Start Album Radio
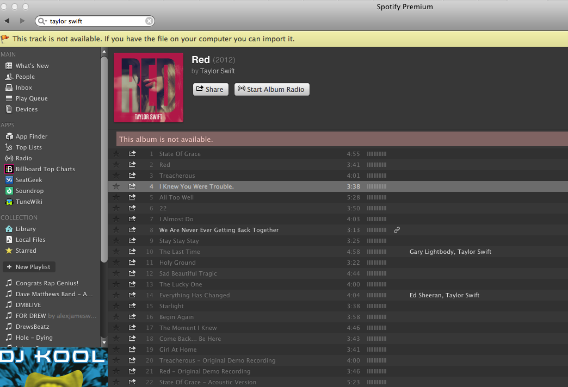The width and height of the screenshot is (568, 387). [271, 89]
